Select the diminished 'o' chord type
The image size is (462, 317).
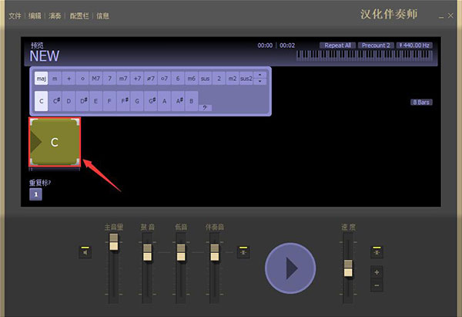pyautogui.click(x=82, y=79)
